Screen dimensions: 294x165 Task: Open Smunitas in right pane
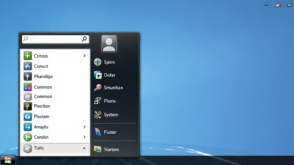pos(114,88)
